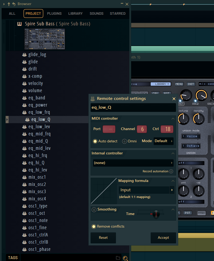This screenshot has height=261, width=214.
Task: Click the search magnifier icon in Browser
Action: 125,258
